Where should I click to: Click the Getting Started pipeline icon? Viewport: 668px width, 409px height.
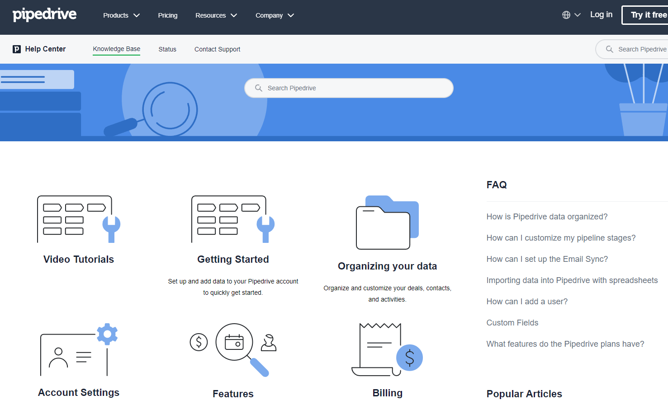point(233,219)
